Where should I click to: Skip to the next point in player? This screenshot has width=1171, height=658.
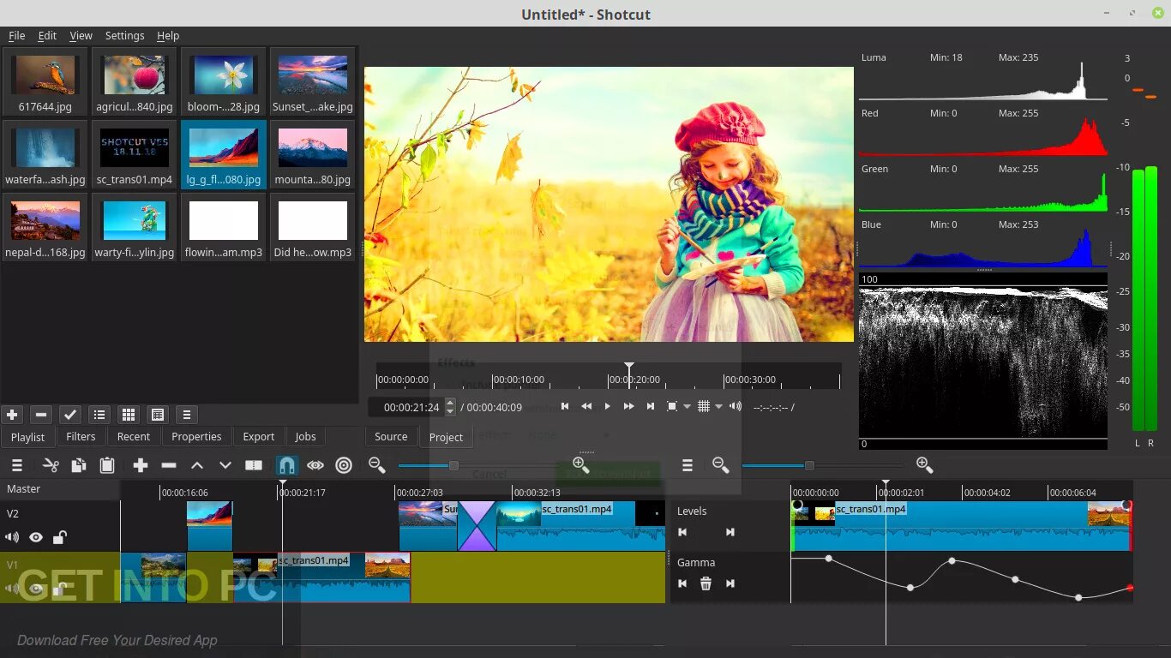click(x=651, y=406)
